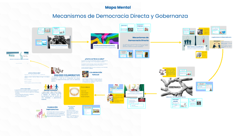Viewport: 243px width, 136px height.
Task: Open the cyan frame right of 'Asamblea popular'
Action: (x=195, y=102)
